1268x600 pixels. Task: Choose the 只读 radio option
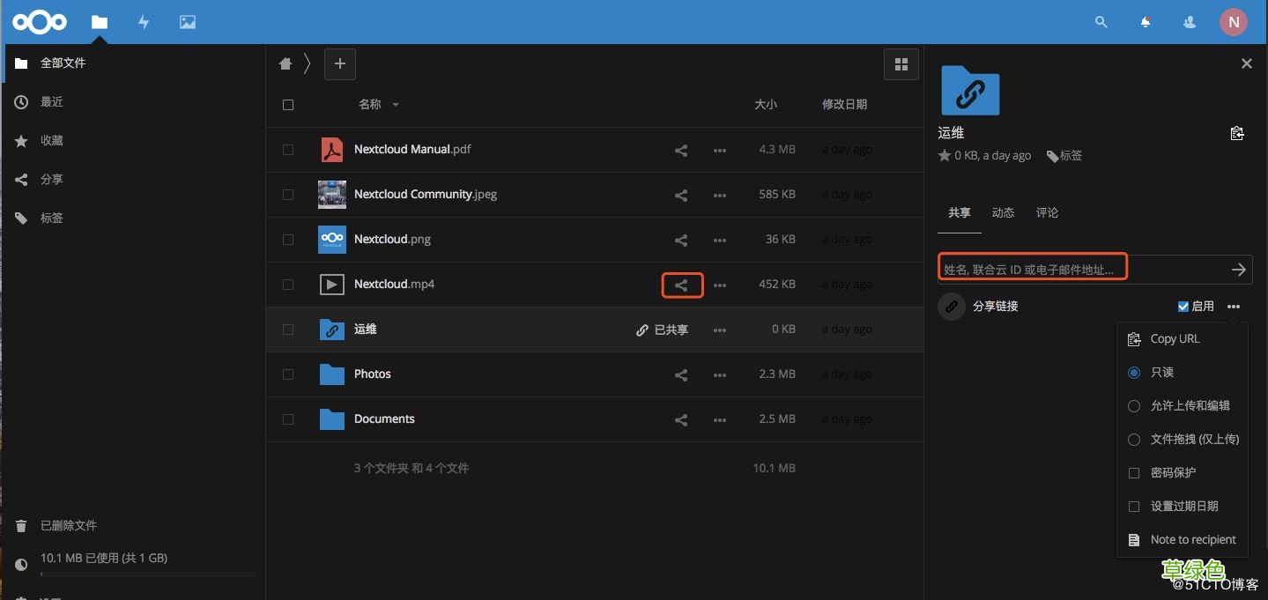pos(1134,373)
